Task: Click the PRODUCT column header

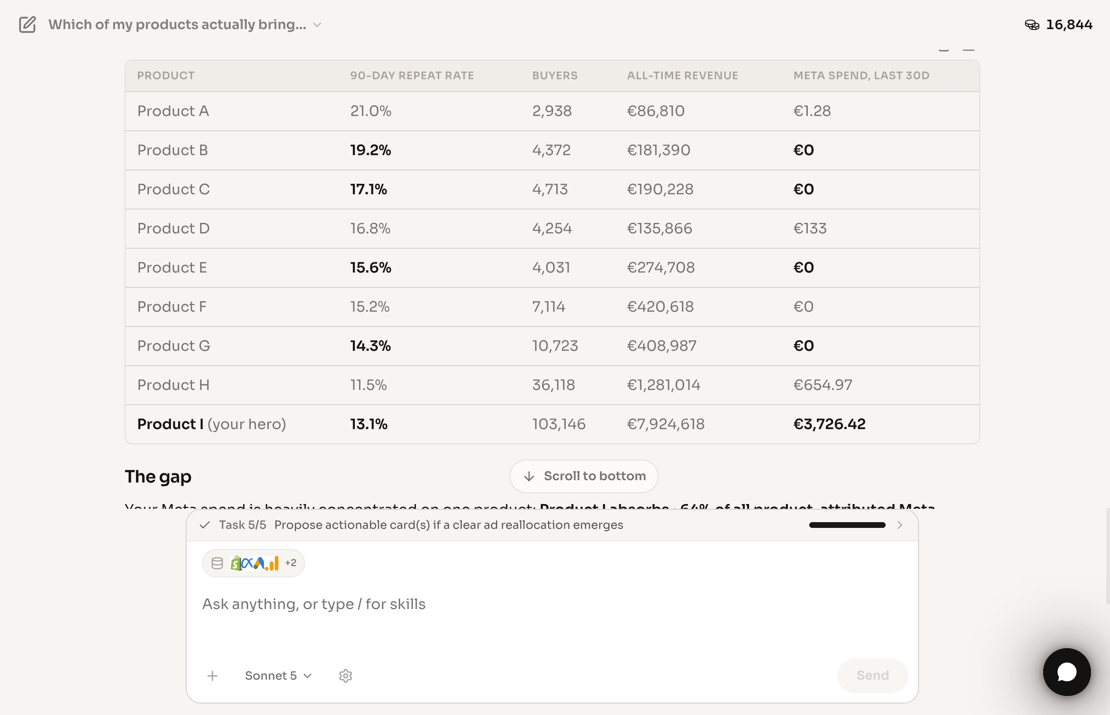Action: click(166, 75)
